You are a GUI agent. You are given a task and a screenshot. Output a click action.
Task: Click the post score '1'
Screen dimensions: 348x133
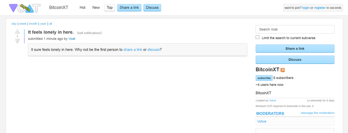pyautogui.click(x=17, y=36)
